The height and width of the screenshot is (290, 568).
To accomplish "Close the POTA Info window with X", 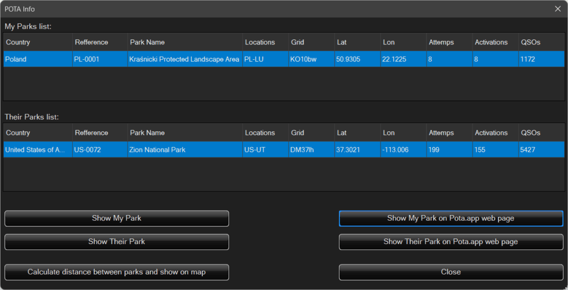I will (557, 8).
